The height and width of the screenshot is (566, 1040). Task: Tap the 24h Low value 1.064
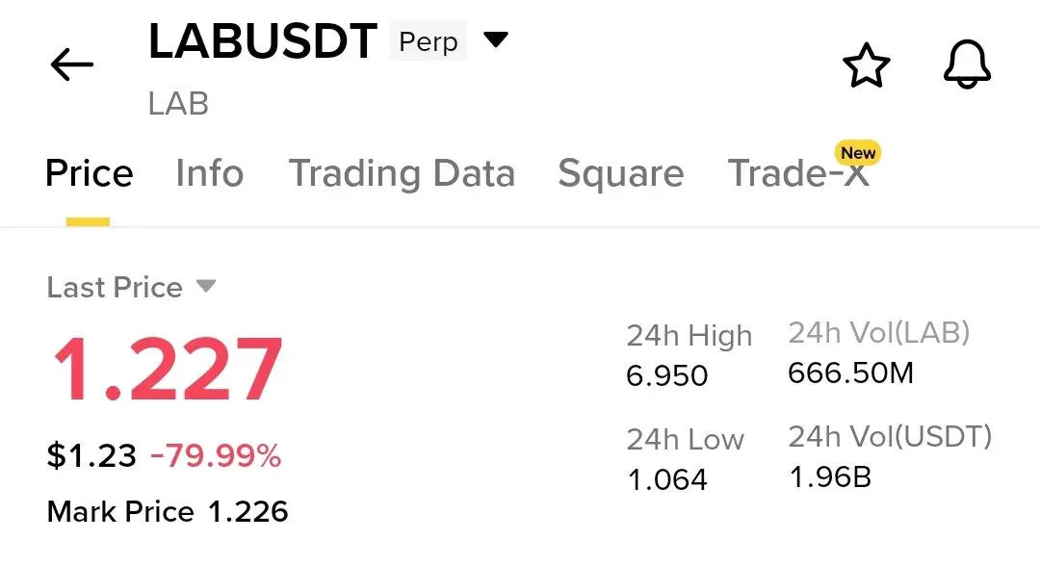tap(667, 479)
